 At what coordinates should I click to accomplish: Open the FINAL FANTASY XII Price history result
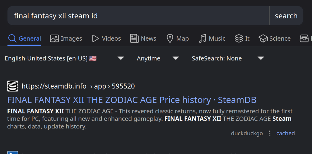(x=132, y=100)
